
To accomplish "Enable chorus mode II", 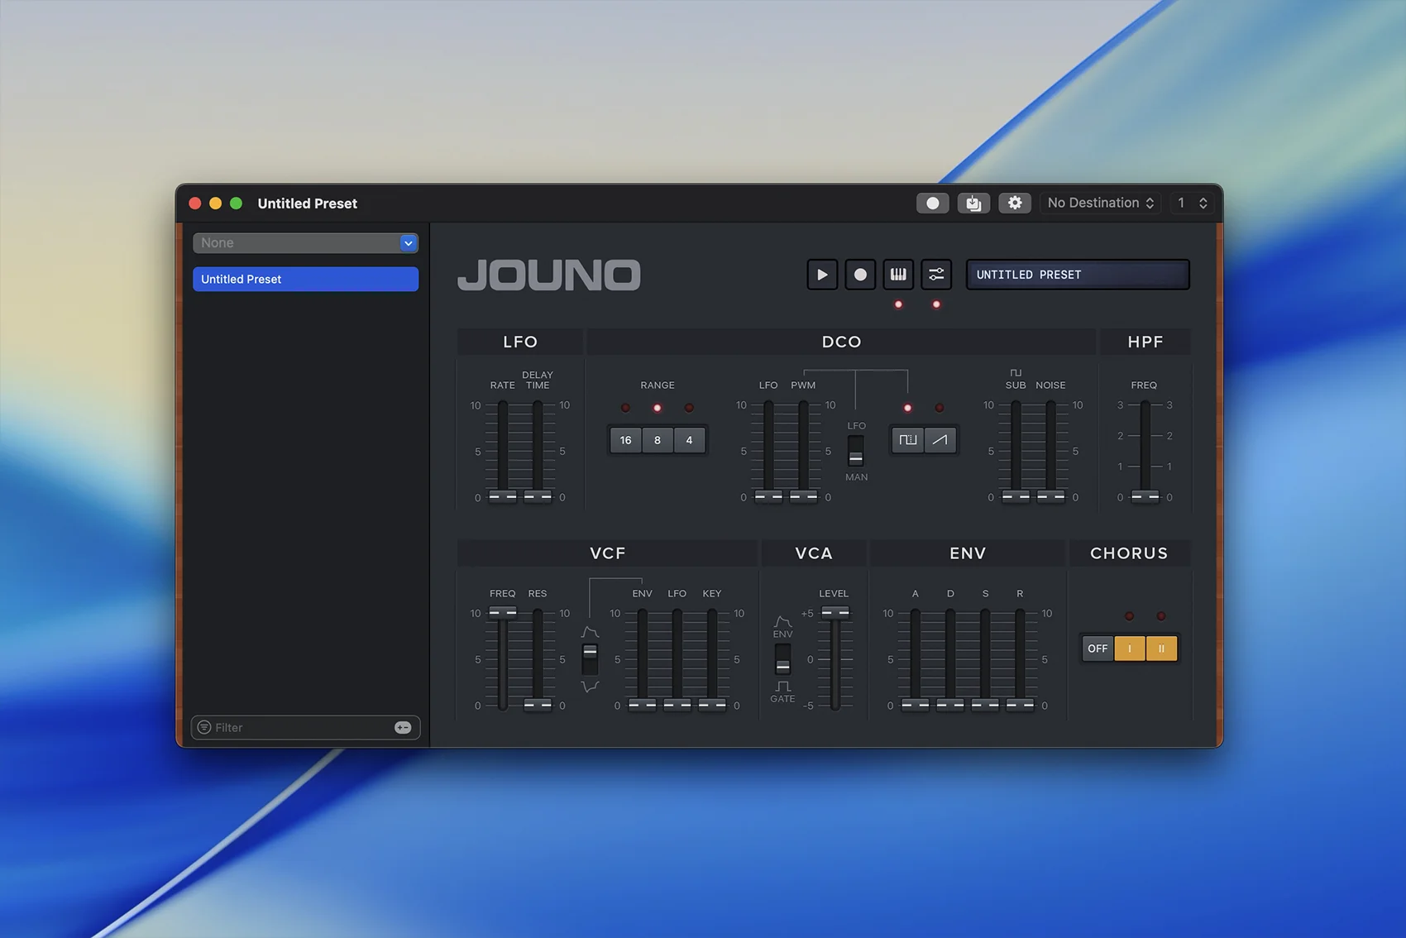I will [1161, 648].
